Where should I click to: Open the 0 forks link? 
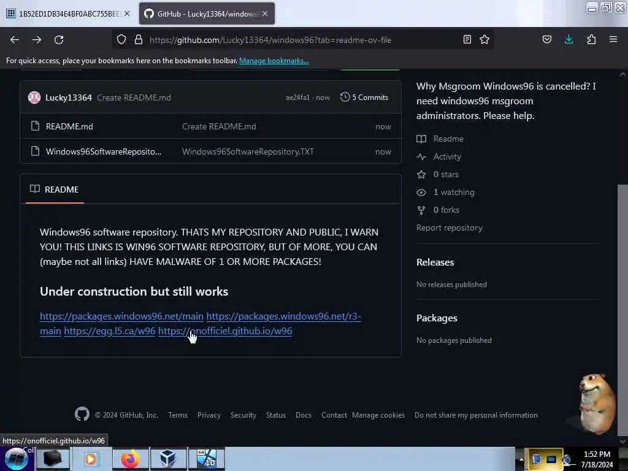click(446, 210)
